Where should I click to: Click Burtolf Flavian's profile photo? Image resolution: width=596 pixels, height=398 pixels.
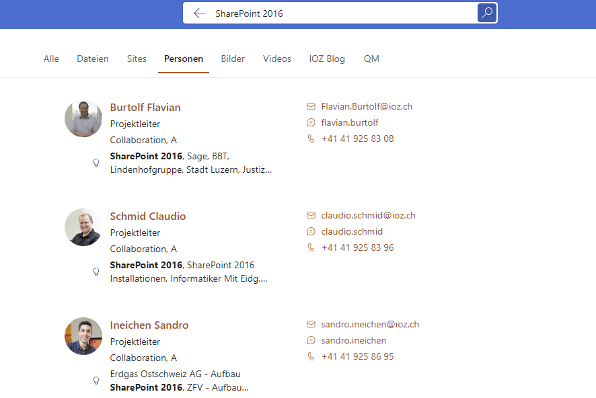(83, 118)
